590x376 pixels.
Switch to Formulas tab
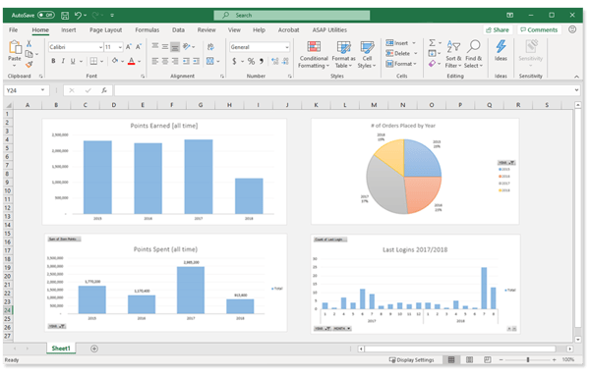point(147,30)
